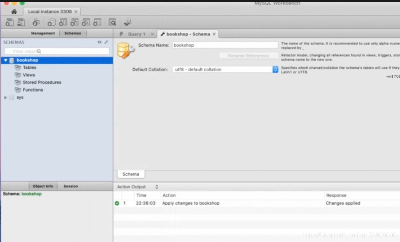
Task: Switch to the Query 1 tab
Action: click(136, 34)
